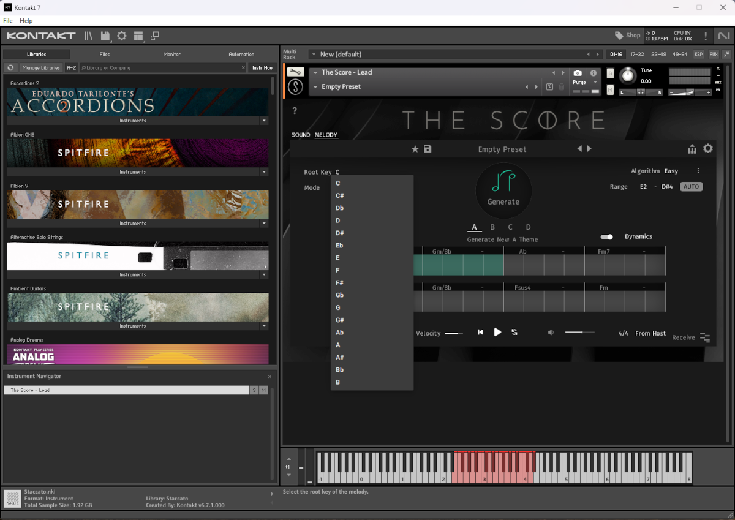Open Kontakt options gear icon in header
Screen dimensions: 735x520
click(x=122, y=36)
